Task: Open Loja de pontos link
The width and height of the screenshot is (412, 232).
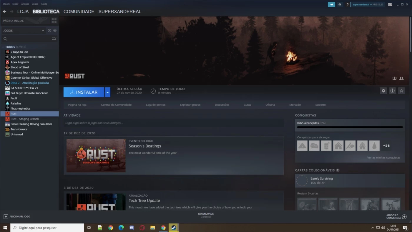Action: click(156, 105)
